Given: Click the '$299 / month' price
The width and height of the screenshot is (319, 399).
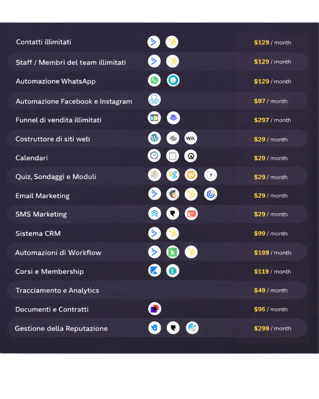Looking at the screenshot, I should (x=272, y=329).
